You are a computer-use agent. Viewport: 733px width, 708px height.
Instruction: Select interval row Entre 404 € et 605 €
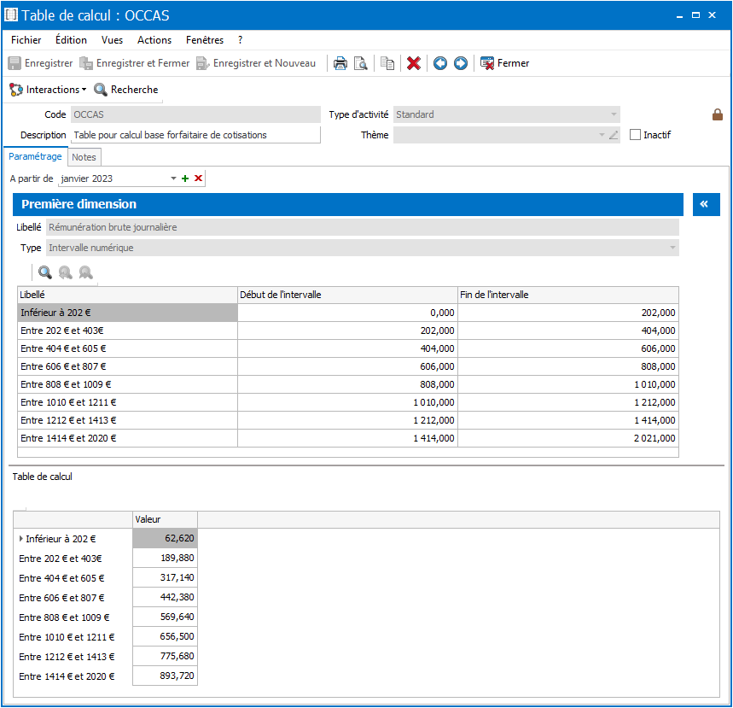pos(348,348)
